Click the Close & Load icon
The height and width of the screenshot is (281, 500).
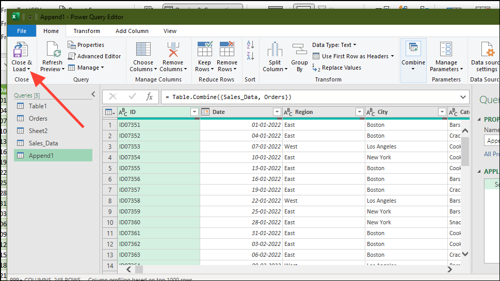(21, 50)
